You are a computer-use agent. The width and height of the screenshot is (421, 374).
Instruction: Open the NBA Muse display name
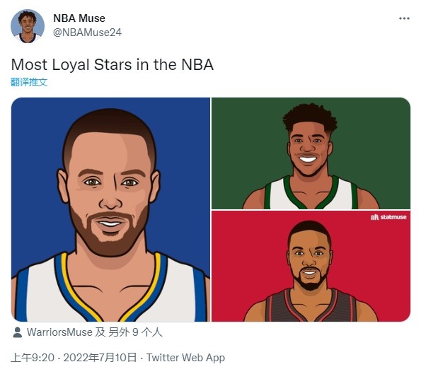click(79, 18)
